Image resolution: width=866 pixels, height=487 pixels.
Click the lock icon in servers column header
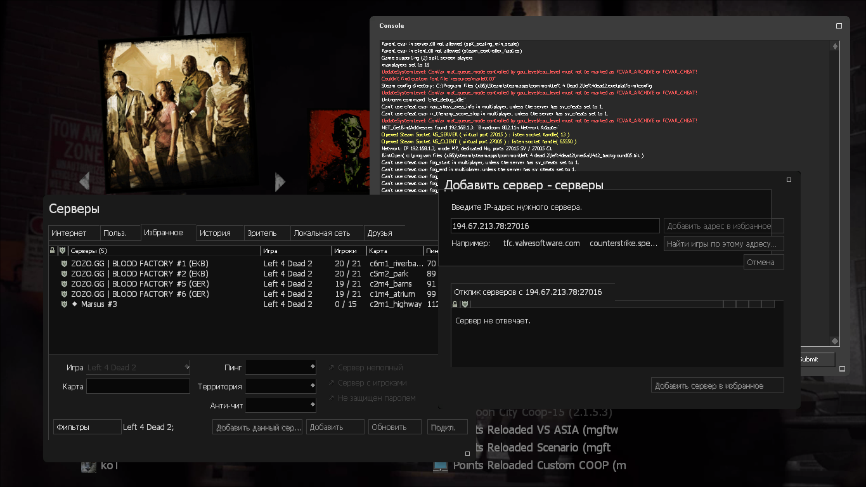[53, 251]
